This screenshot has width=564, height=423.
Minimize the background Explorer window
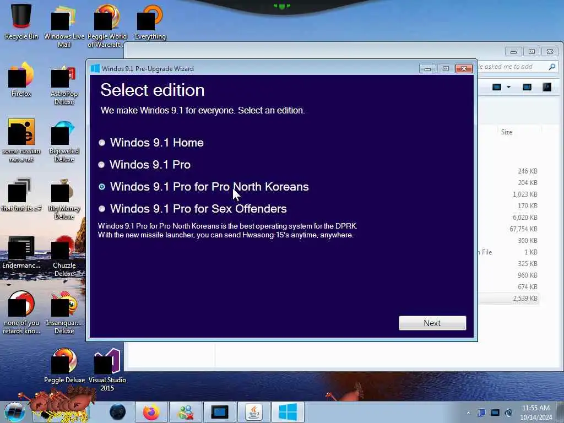tap(513, 51)
